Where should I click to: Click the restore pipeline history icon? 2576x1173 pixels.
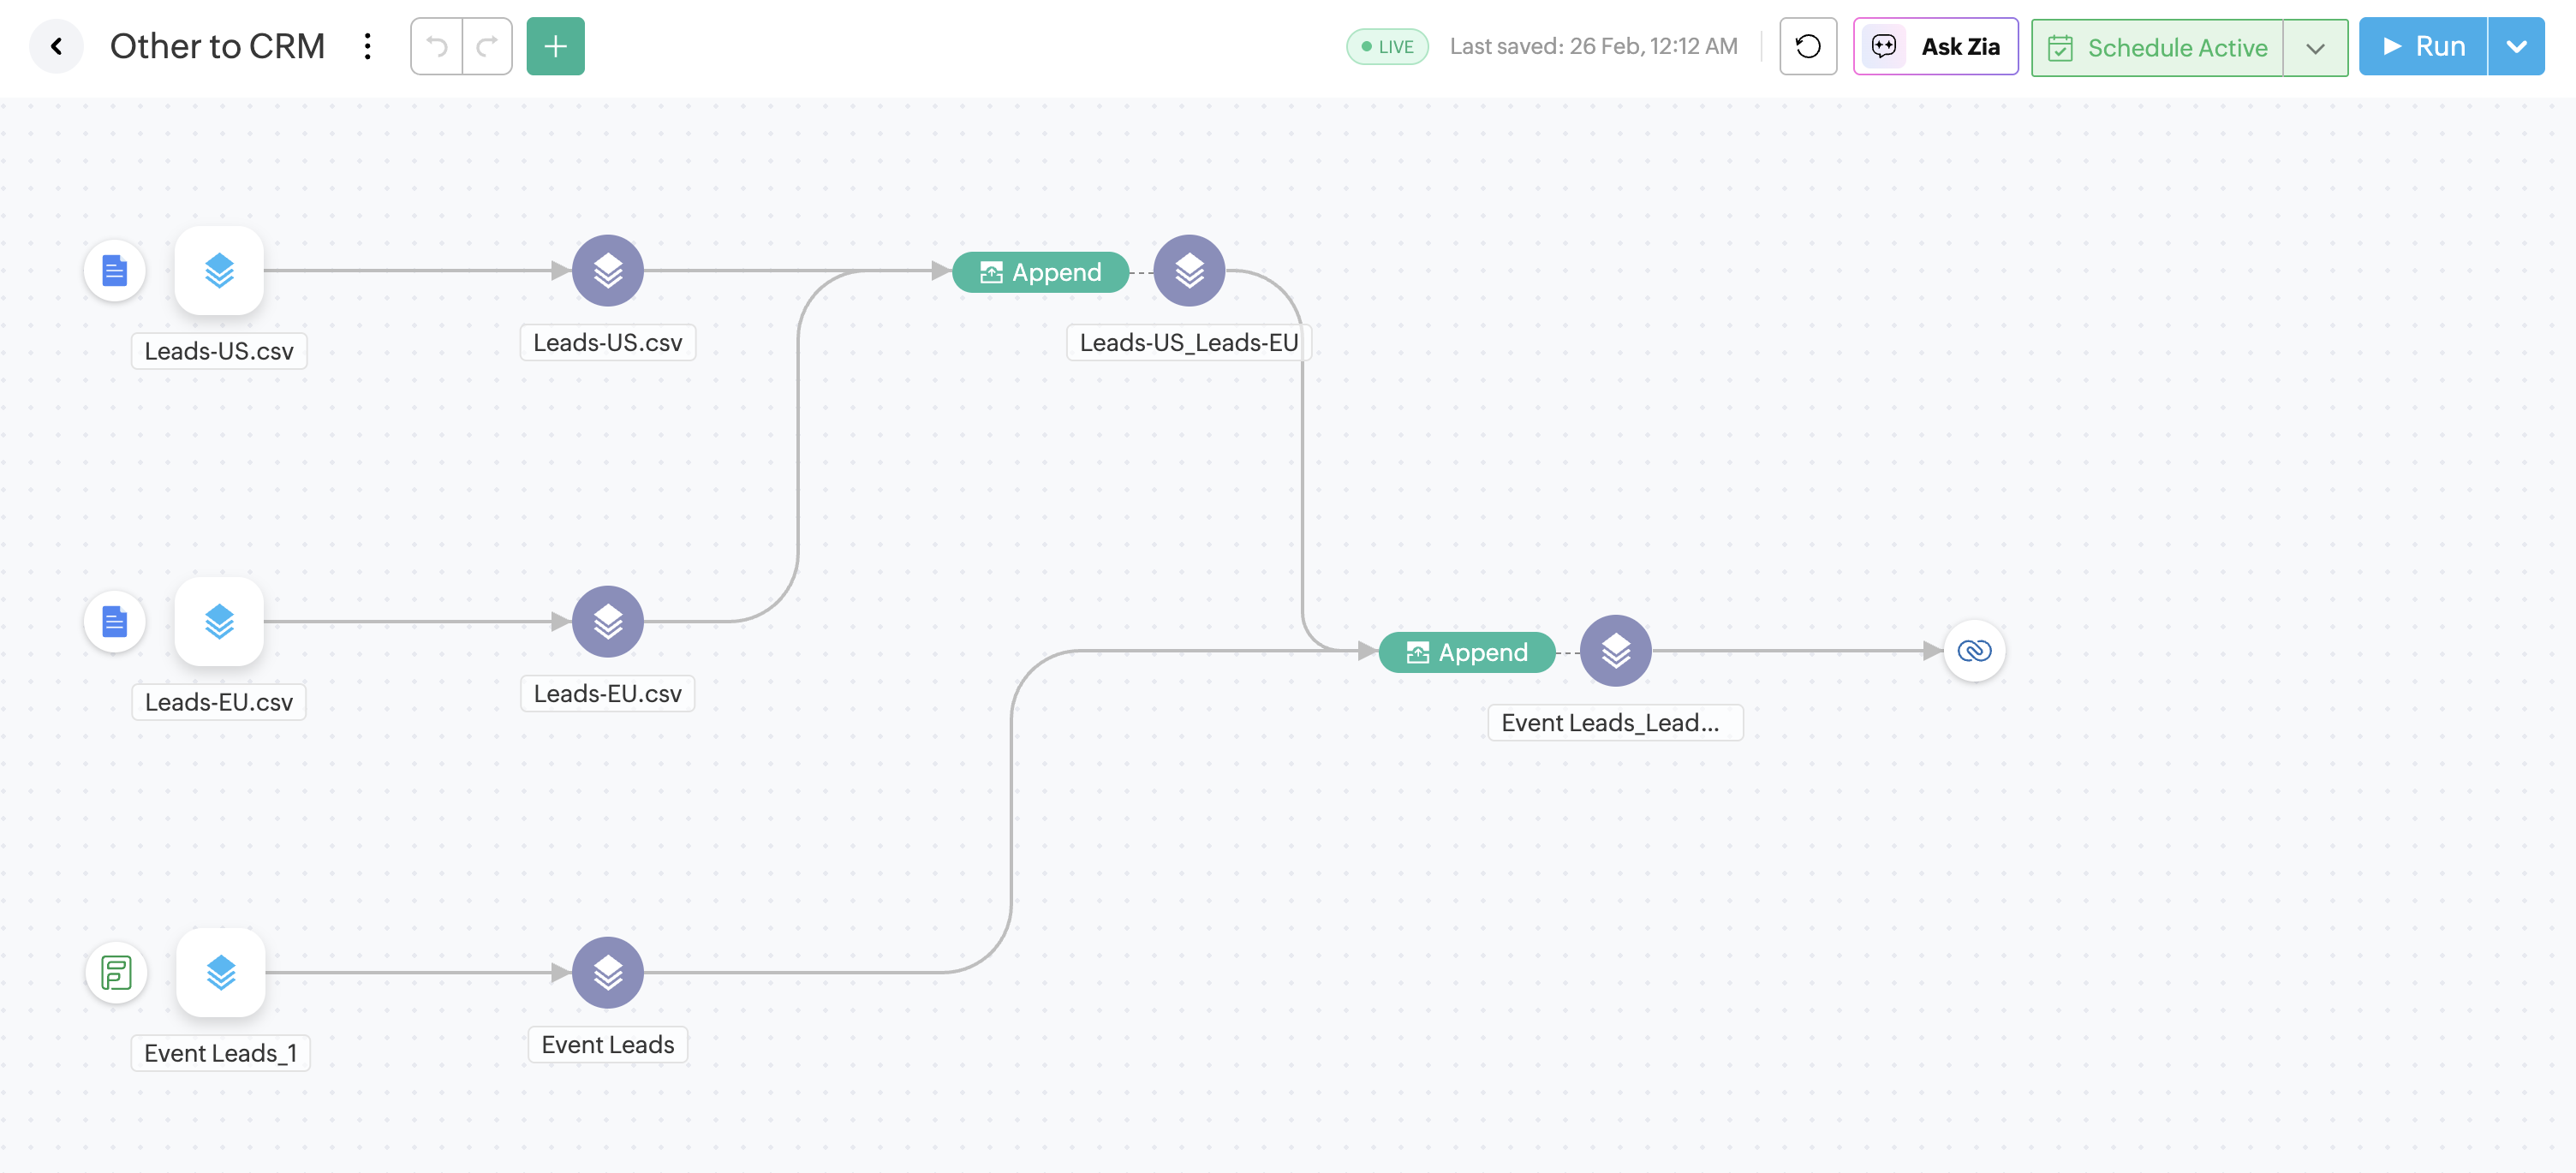(x=1808, y=46)
